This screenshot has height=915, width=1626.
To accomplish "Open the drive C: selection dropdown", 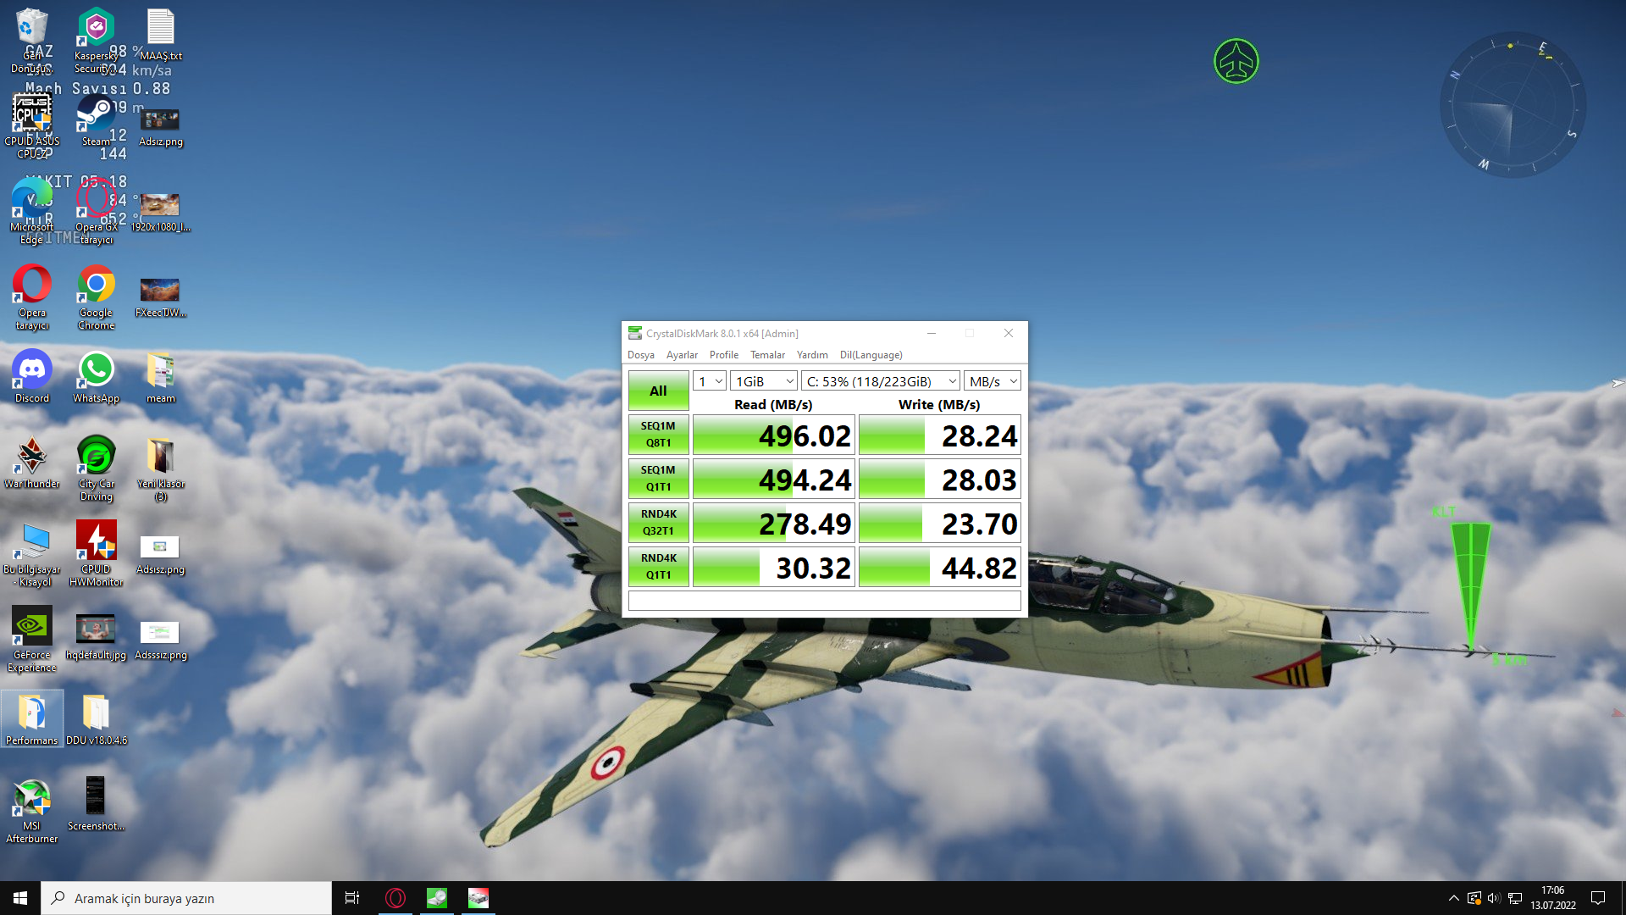I will coord(881,381).
